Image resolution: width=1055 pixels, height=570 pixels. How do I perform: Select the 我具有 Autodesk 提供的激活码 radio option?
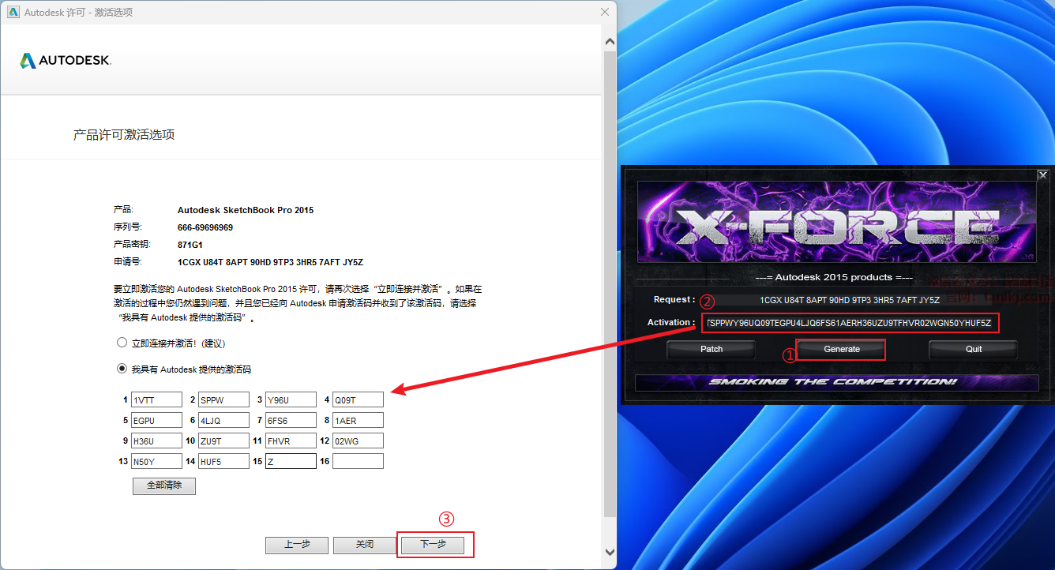[x=122, y=369]
